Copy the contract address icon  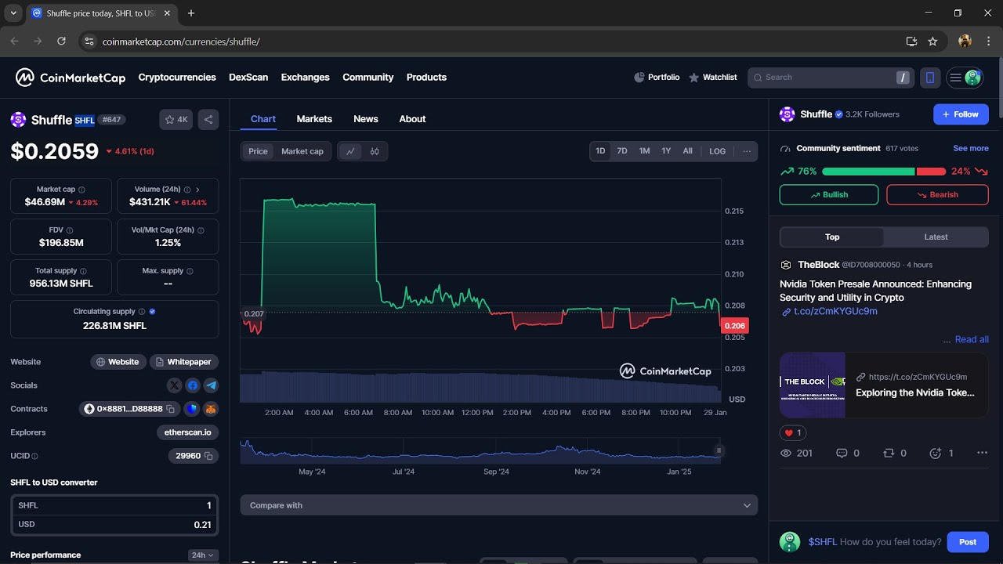coord(170,409)
